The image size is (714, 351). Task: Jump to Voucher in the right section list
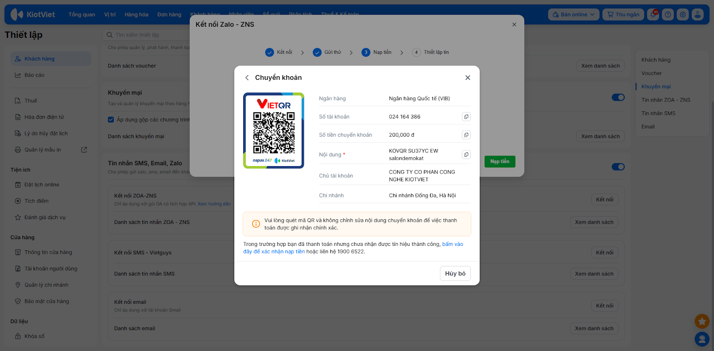pos(652,73)
